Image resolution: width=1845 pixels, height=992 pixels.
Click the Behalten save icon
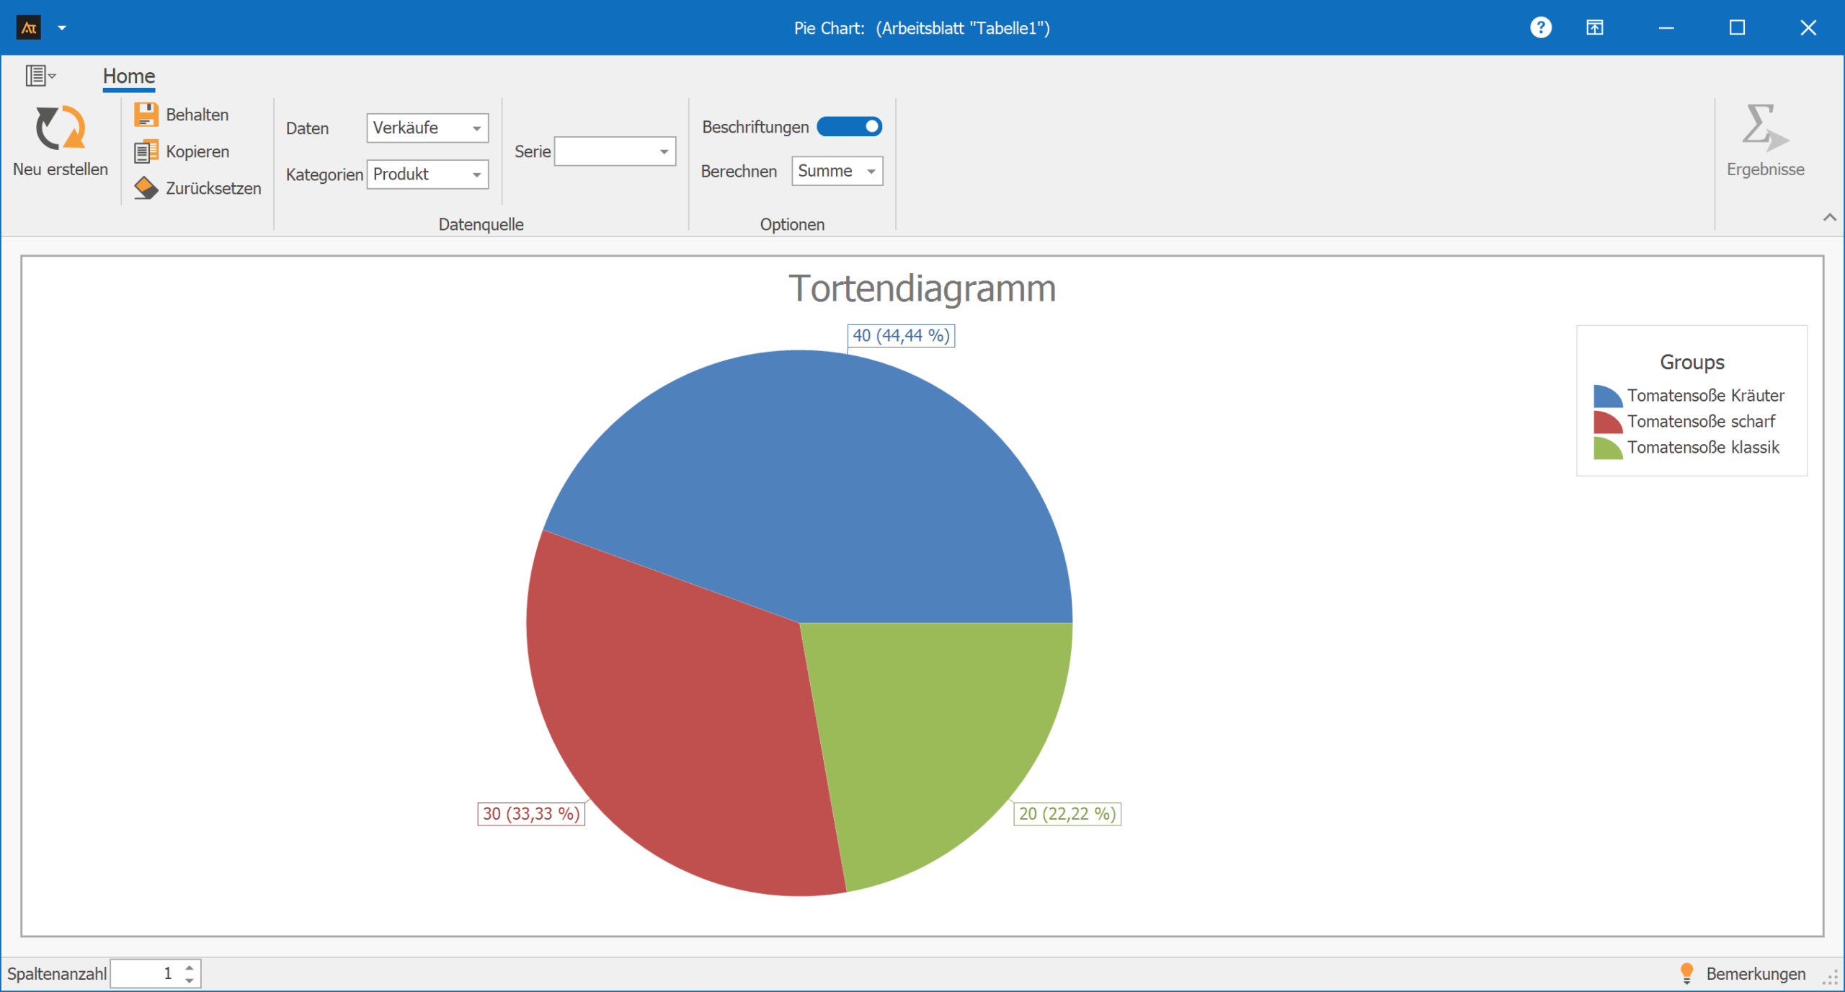[146, 115]
